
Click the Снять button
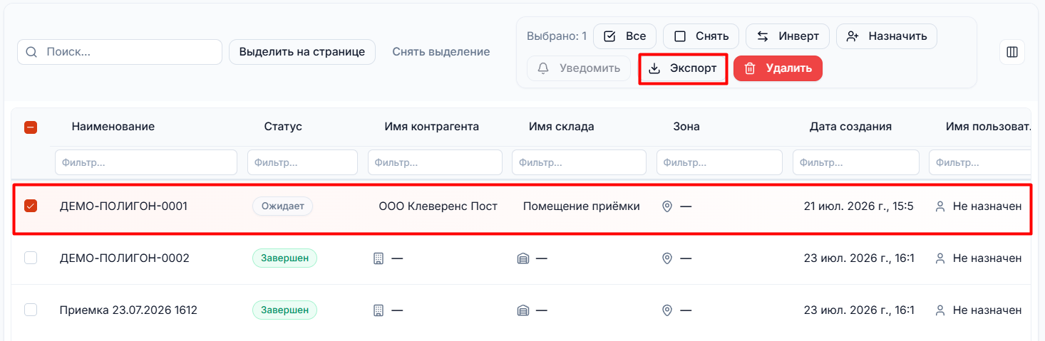701,36
